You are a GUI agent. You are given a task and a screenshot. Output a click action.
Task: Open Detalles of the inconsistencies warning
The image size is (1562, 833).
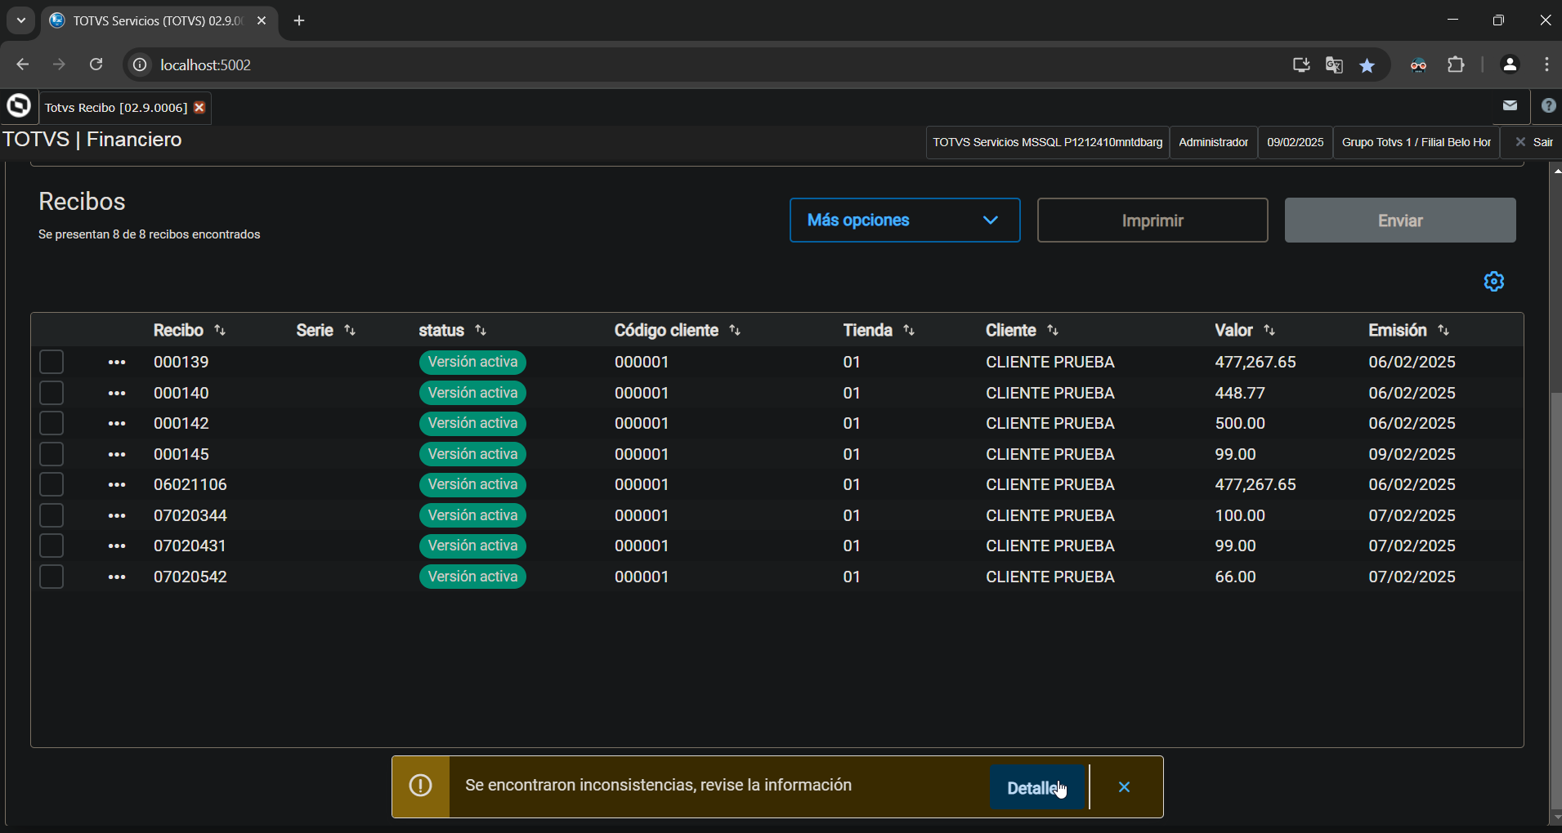(1037, 787)
